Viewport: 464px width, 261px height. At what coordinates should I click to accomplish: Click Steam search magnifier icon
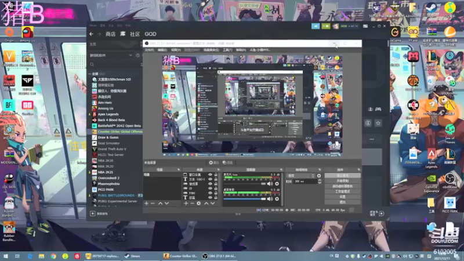click(x=92, y=64)
